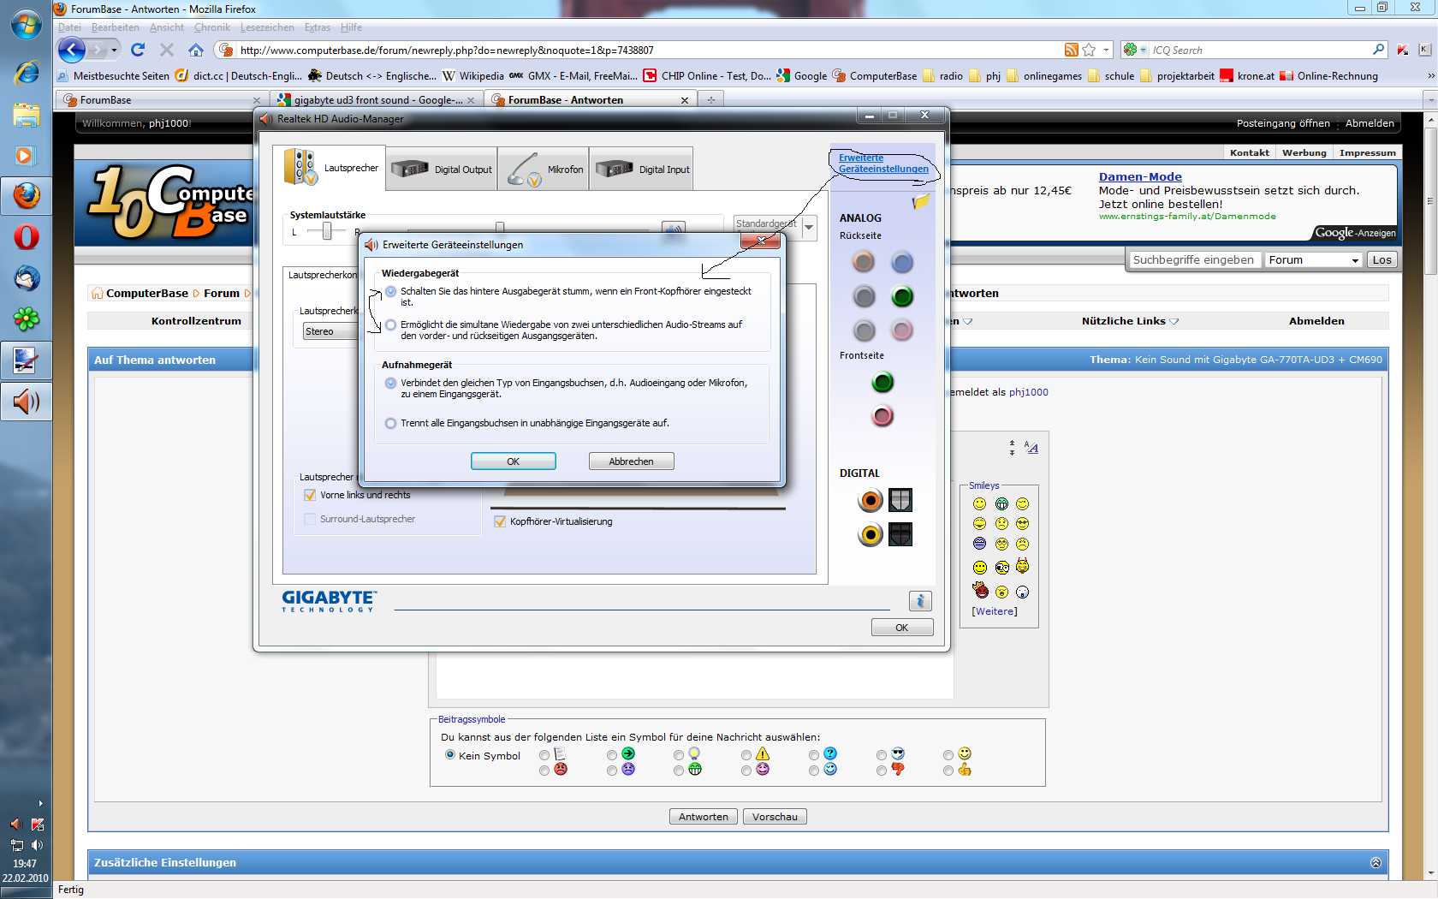Show more bookmarks with the chevron
The width and height of the screenshot is (1438, 899).
point(1430,76)
